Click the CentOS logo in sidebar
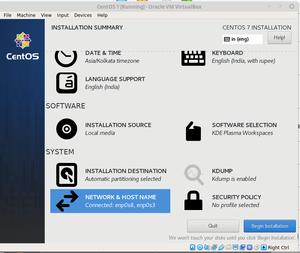300x253 pixels. coord(23,46)
